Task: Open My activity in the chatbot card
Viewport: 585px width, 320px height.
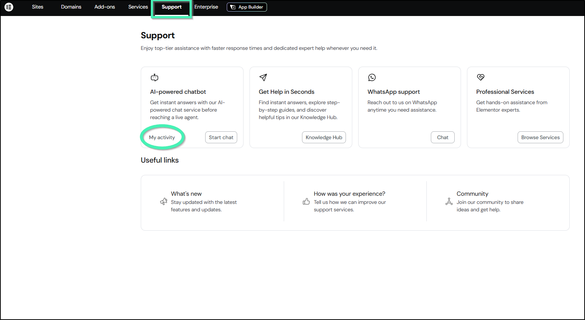Action: tap(162, 137)
